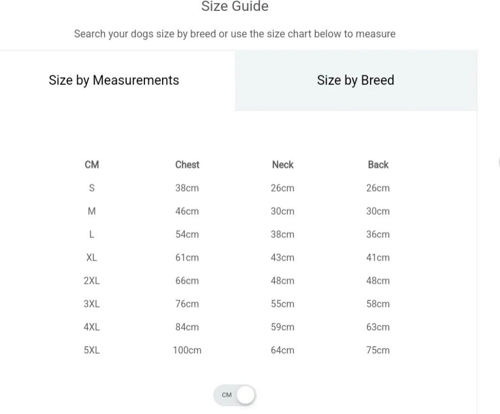Choose the 3XL size row label
The height and width of the screenshot is (414, 500).
click(x=92, y=304)
